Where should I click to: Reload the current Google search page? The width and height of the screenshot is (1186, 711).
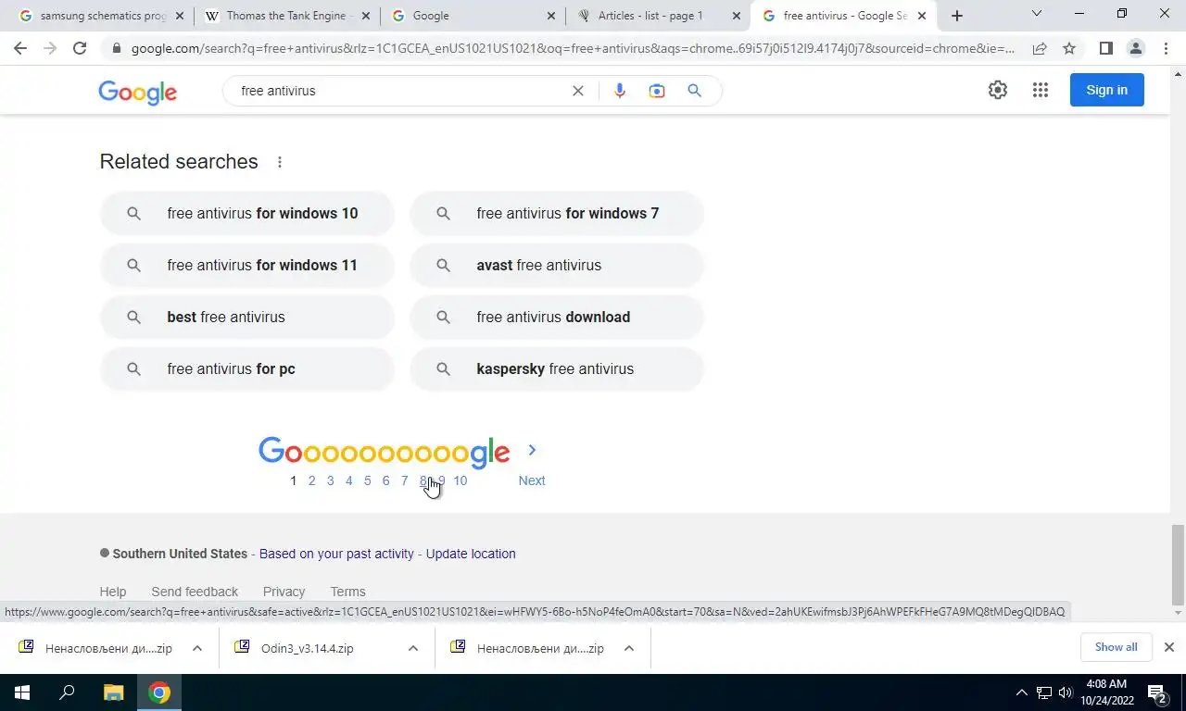(80, 48)
